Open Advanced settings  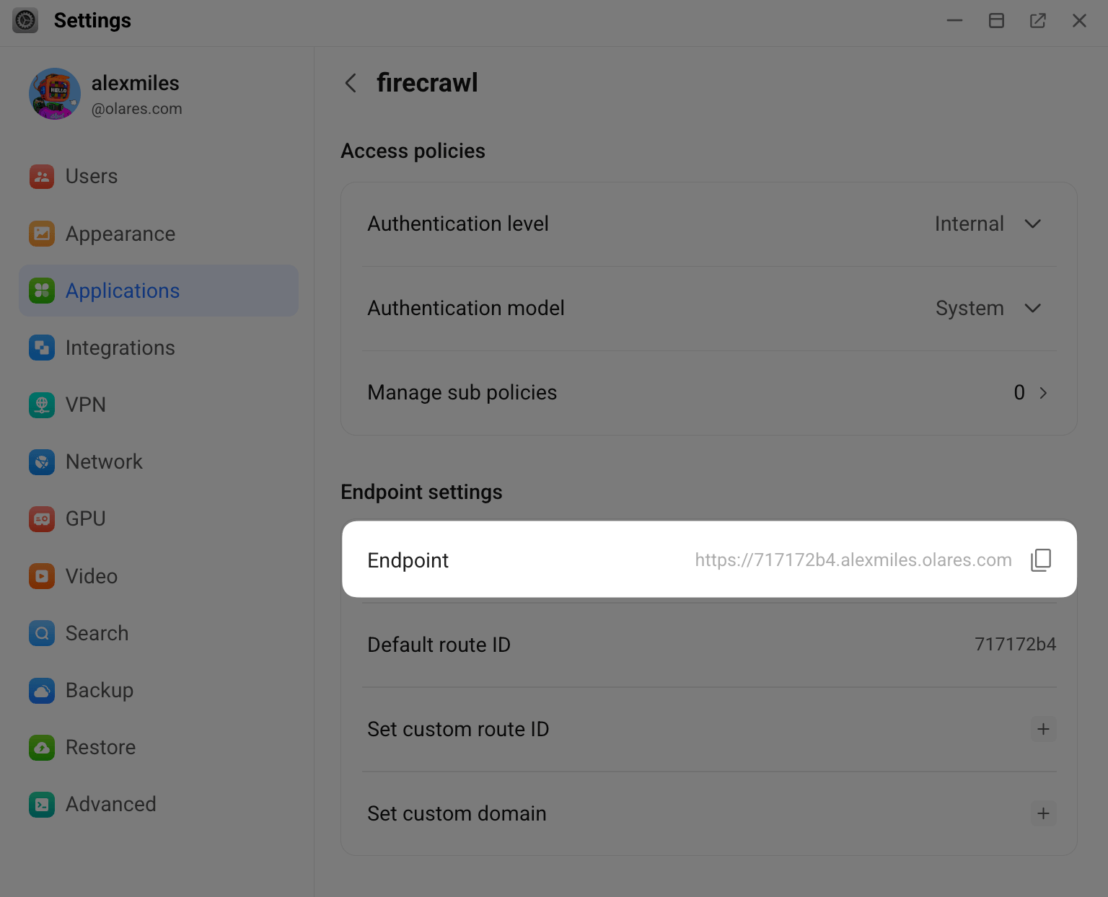tap(159, 804)
